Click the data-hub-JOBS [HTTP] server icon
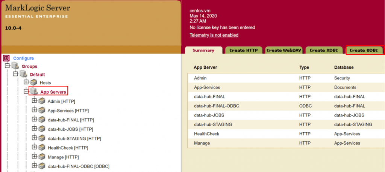The image size is (385, 172). pyautogui.click(x=42, y=129)
